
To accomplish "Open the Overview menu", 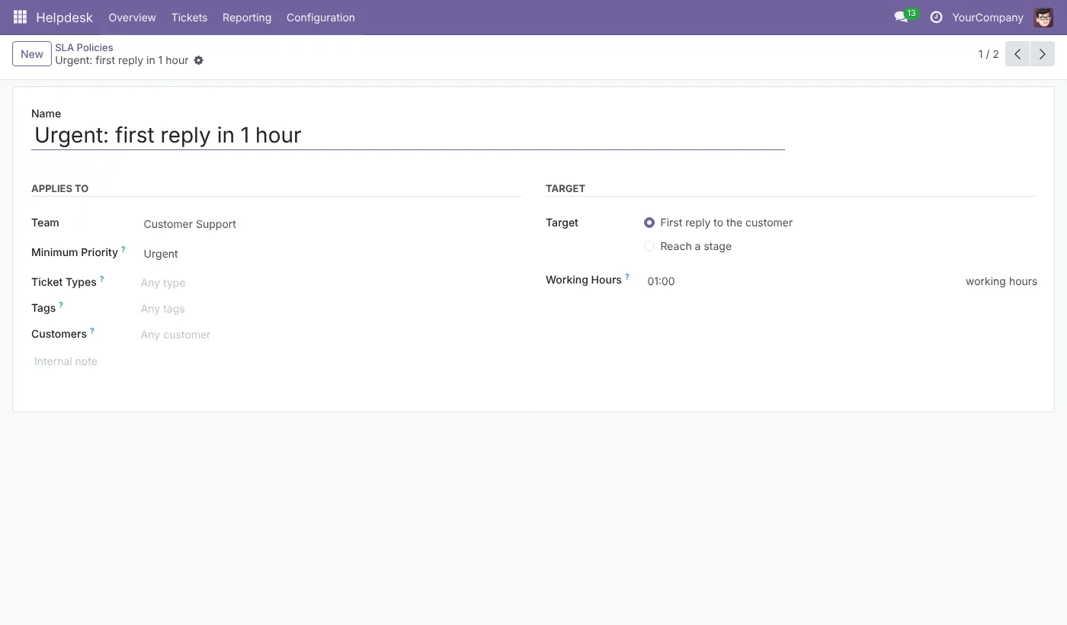I will coord(132,17).
